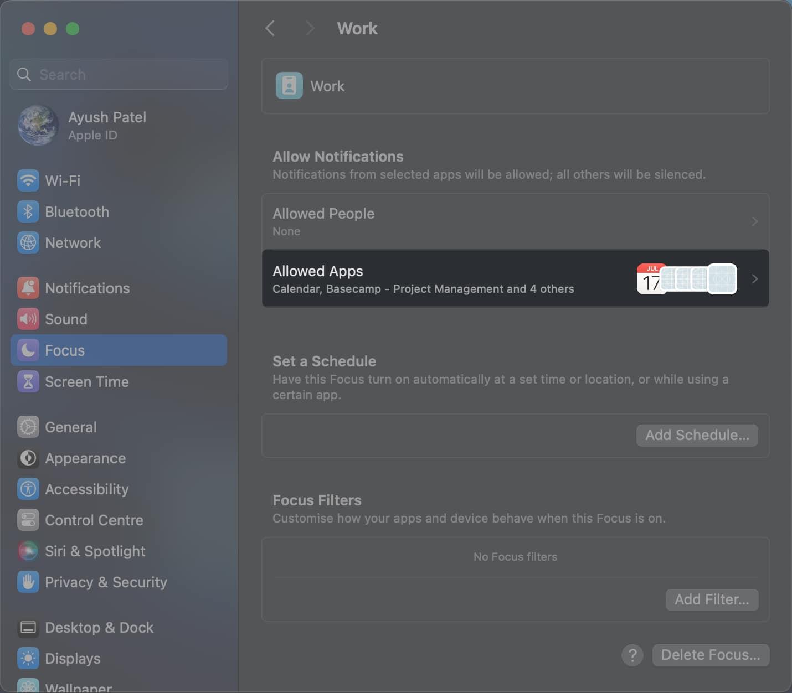This screenshot has width=792, height=693.
Task: Click the Calendar app icon in Allowed Apps
Action: [651, 279]
